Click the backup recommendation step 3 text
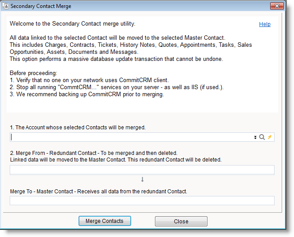Viewport: 294px width, 237px height. [x=87, y=94]
